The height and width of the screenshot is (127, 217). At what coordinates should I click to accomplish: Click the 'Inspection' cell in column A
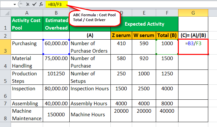[x=27, y=92]
